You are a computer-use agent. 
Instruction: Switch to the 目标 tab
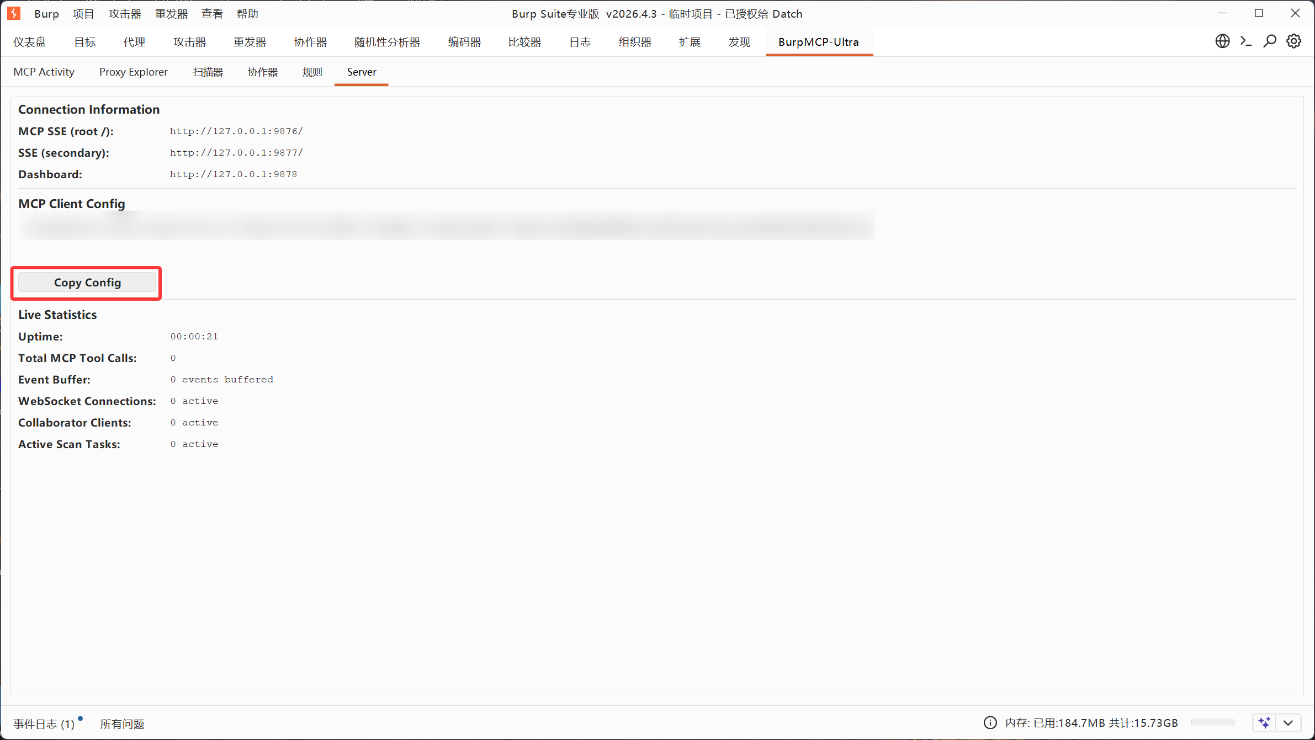click(85, 42)
